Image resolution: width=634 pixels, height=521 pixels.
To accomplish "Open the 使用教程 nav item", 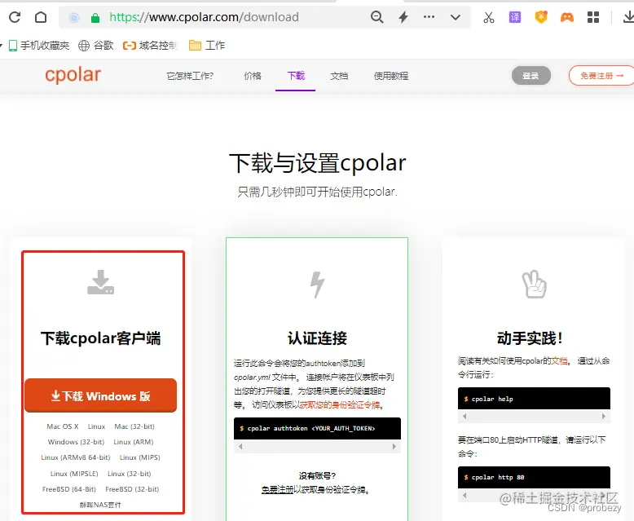I will click(391, 76).
